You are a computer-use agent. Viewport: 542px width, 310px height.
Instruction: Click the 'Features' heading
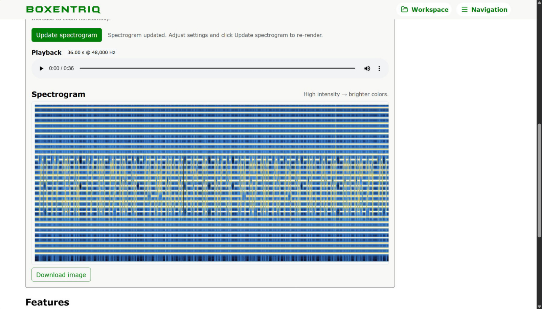tap(47, 303)
